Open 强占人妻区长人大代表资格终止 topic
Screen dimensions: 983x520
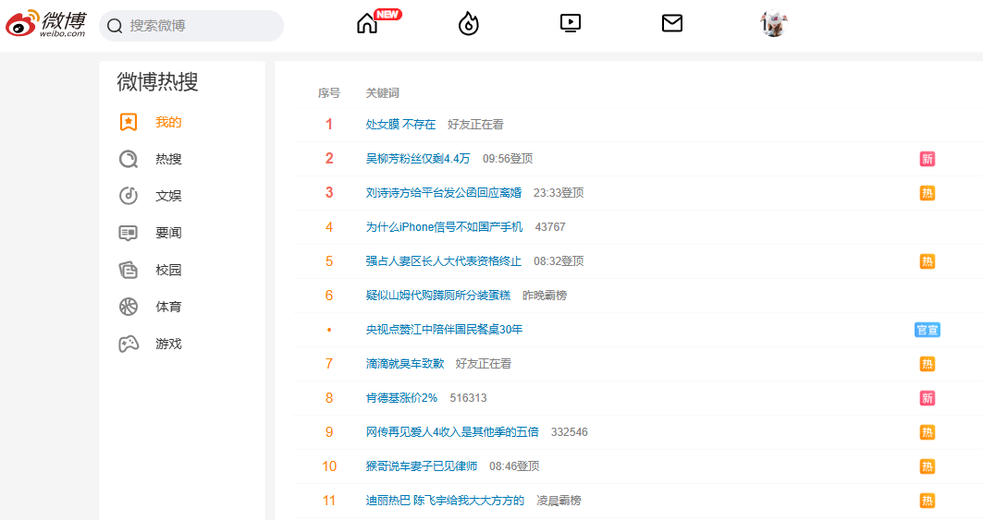pos(443,261)
